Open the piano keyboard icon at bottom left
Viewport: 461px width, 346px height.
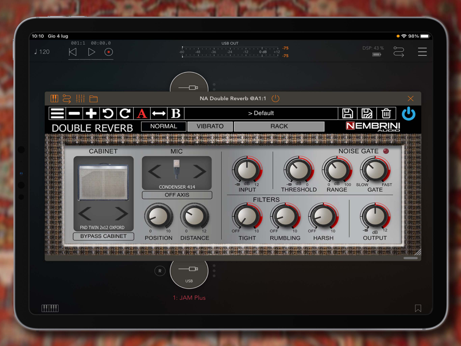point(50,308)
